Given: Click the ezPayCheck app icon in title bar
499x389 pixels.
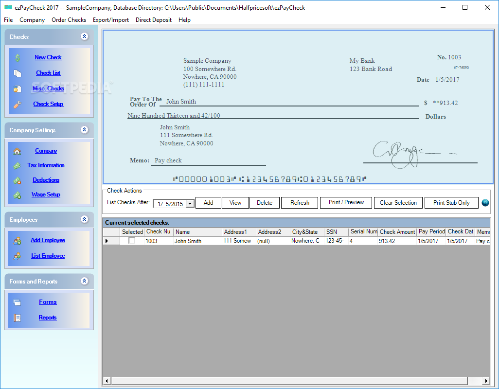Looking at the screenshot, I should click(x=8, y=8).
